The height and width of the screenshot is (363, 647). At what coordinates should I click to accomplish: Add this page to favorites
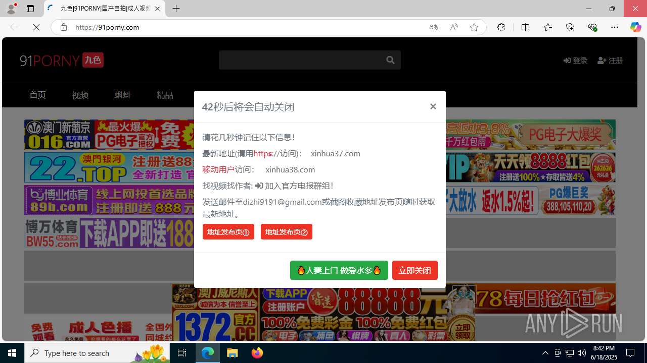[x=474, y=27]
